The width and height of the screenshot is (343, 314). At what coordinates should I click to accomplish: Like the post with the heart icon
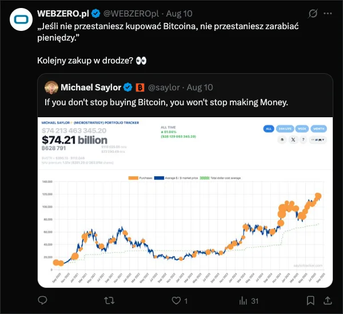click(176, 300)
